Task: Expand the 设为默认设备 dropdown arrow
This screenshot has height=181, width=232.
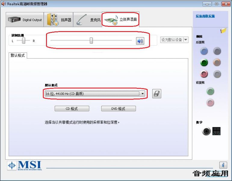Action: pyautogui.click(x=186, y=40)
